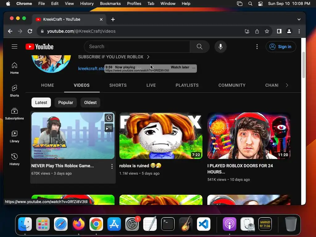Open Visual Studio Code from dock

pos(204,224)
